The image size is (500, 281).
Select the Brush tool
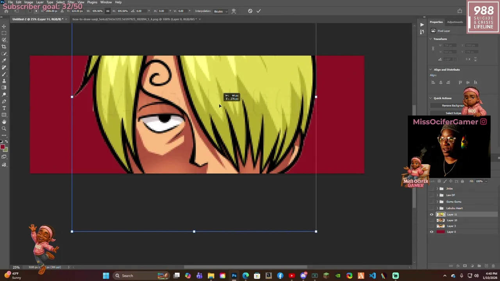(4, 74)
